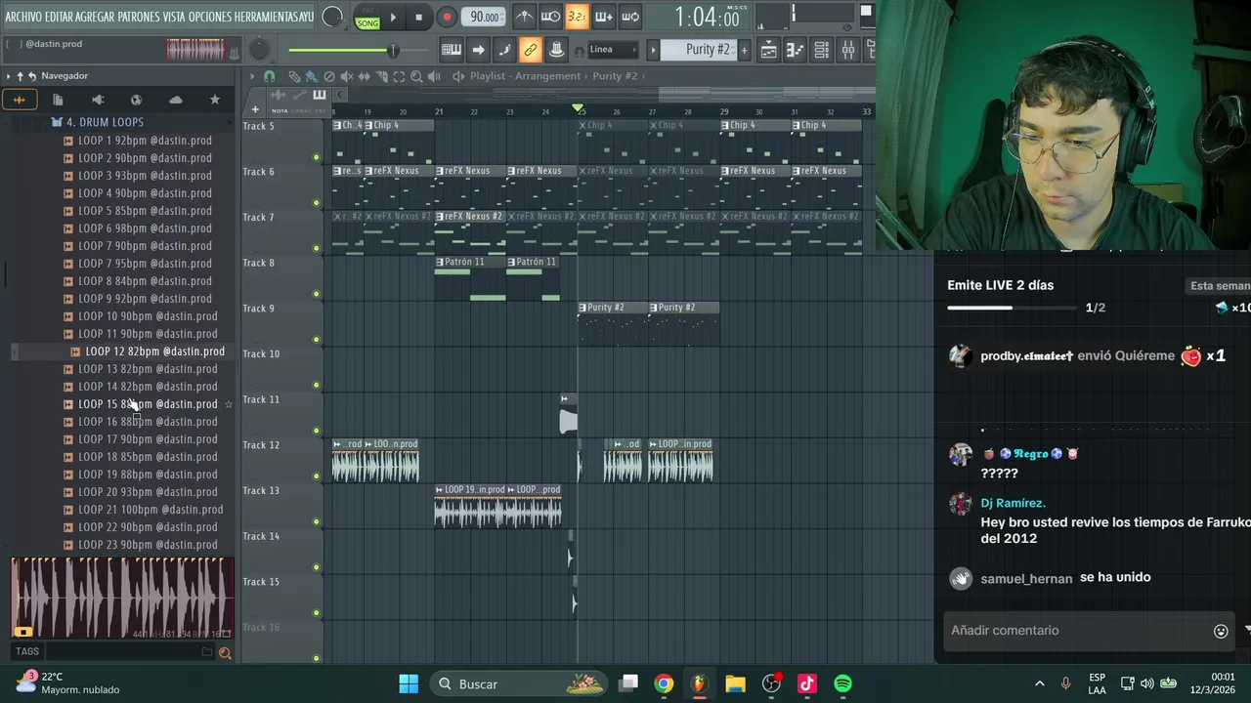Click the TAGS button in browser
The image size is (1251, 703).
point(27,651)
